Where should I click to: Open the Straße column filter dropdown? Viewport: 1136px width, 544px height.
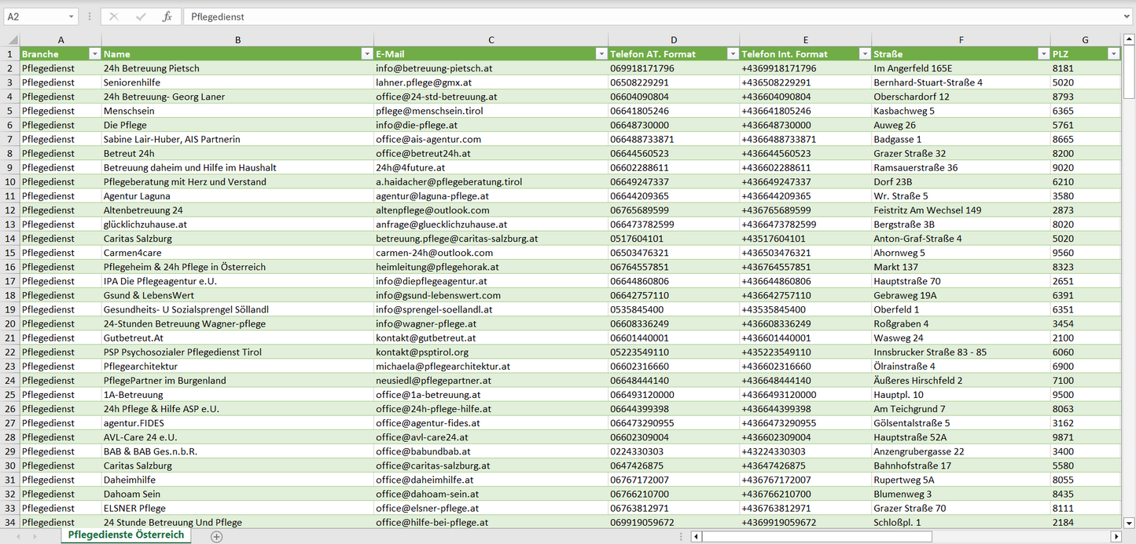click(1043, 54)
